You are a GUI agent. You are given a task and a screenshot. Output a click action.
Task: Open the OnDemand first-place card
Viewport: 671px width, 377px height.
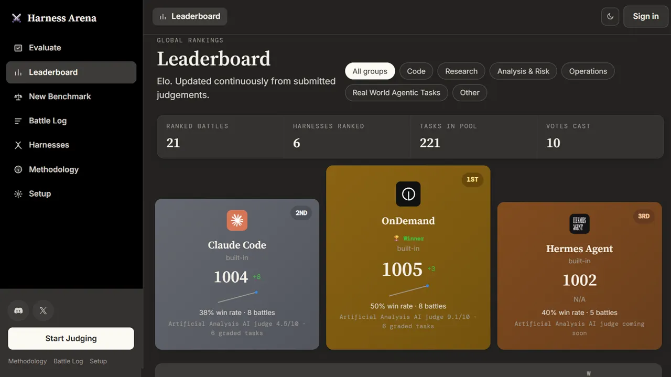(408, 257)
